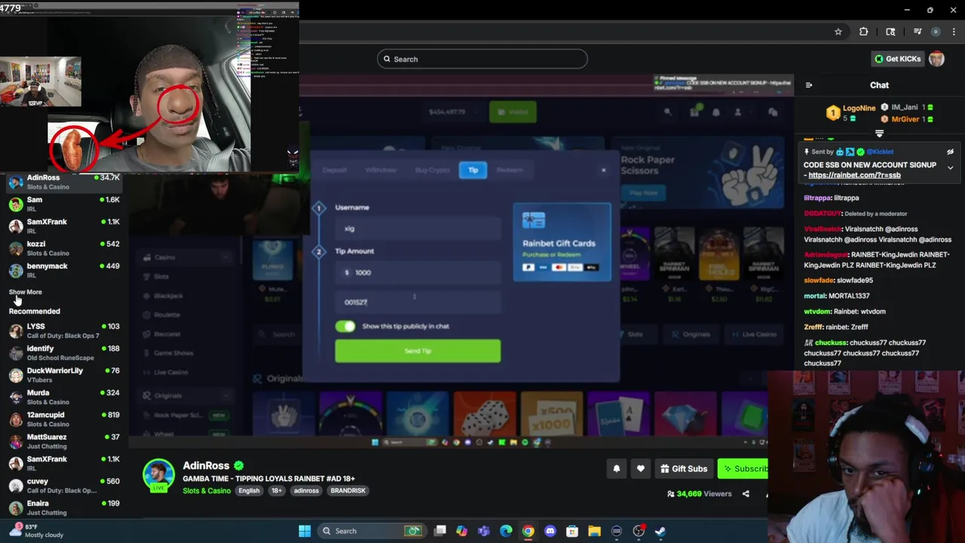The height and width of the screenshot is (543, 965).
Task: Share stream using share icon
Action: pyautogui.click(x=746, y=494)
